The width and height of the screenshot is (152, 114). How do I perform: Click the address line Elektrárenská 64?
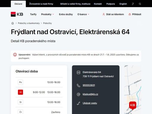pos(92,72)
